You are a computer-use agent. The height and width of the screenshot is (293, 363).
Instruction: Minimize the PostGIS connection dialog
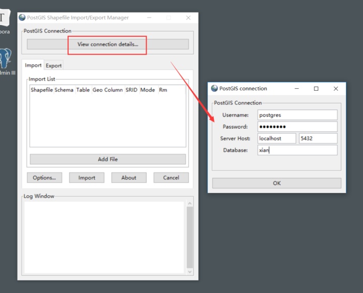[x=296, y=88]
